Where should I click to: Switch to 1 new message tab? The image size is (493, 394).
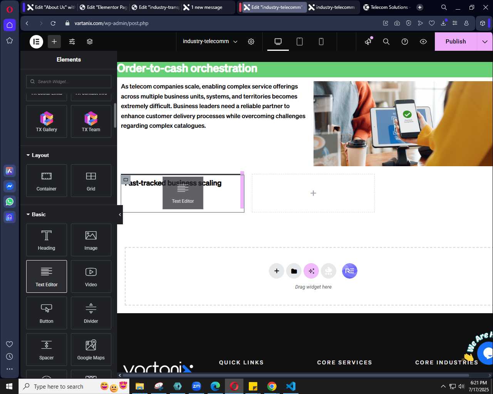click(207, 7)
